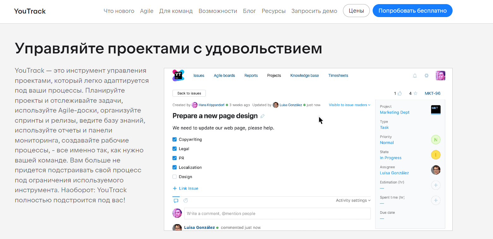Click the Spent time (hr) field value
This screenshot has width=493, height=239.
[x=382, y=203]
